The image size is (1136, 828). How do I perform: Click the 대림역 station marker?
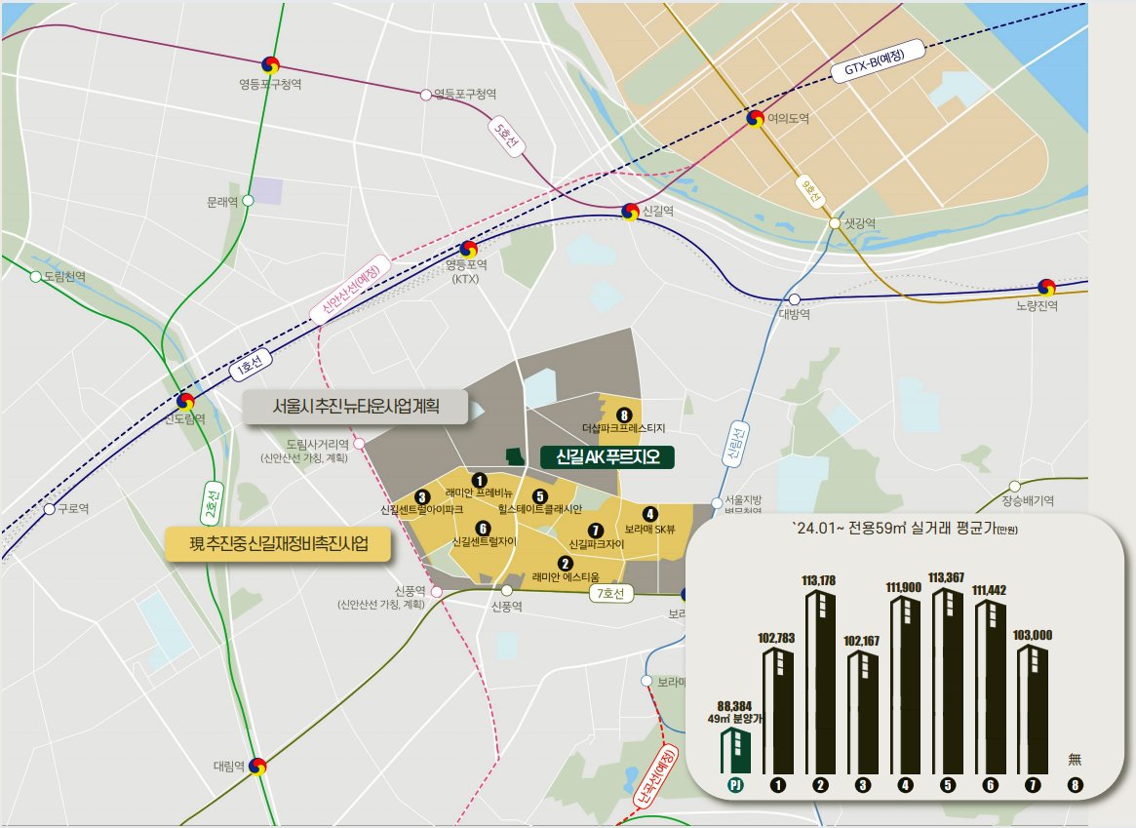(257, 766)
